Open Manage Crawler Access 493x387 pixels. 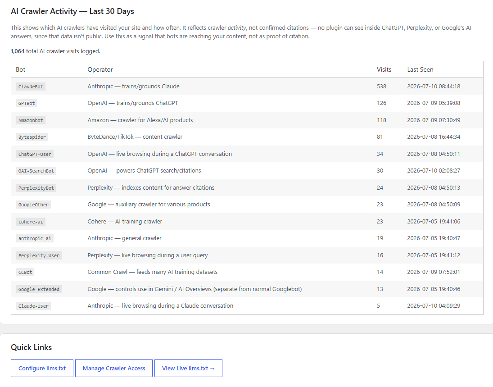coord(114,368)
